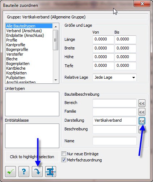Screen dimensions: 153x182
Task: Click the Länge 'Von' input field
Action: [x=103, y=39]
